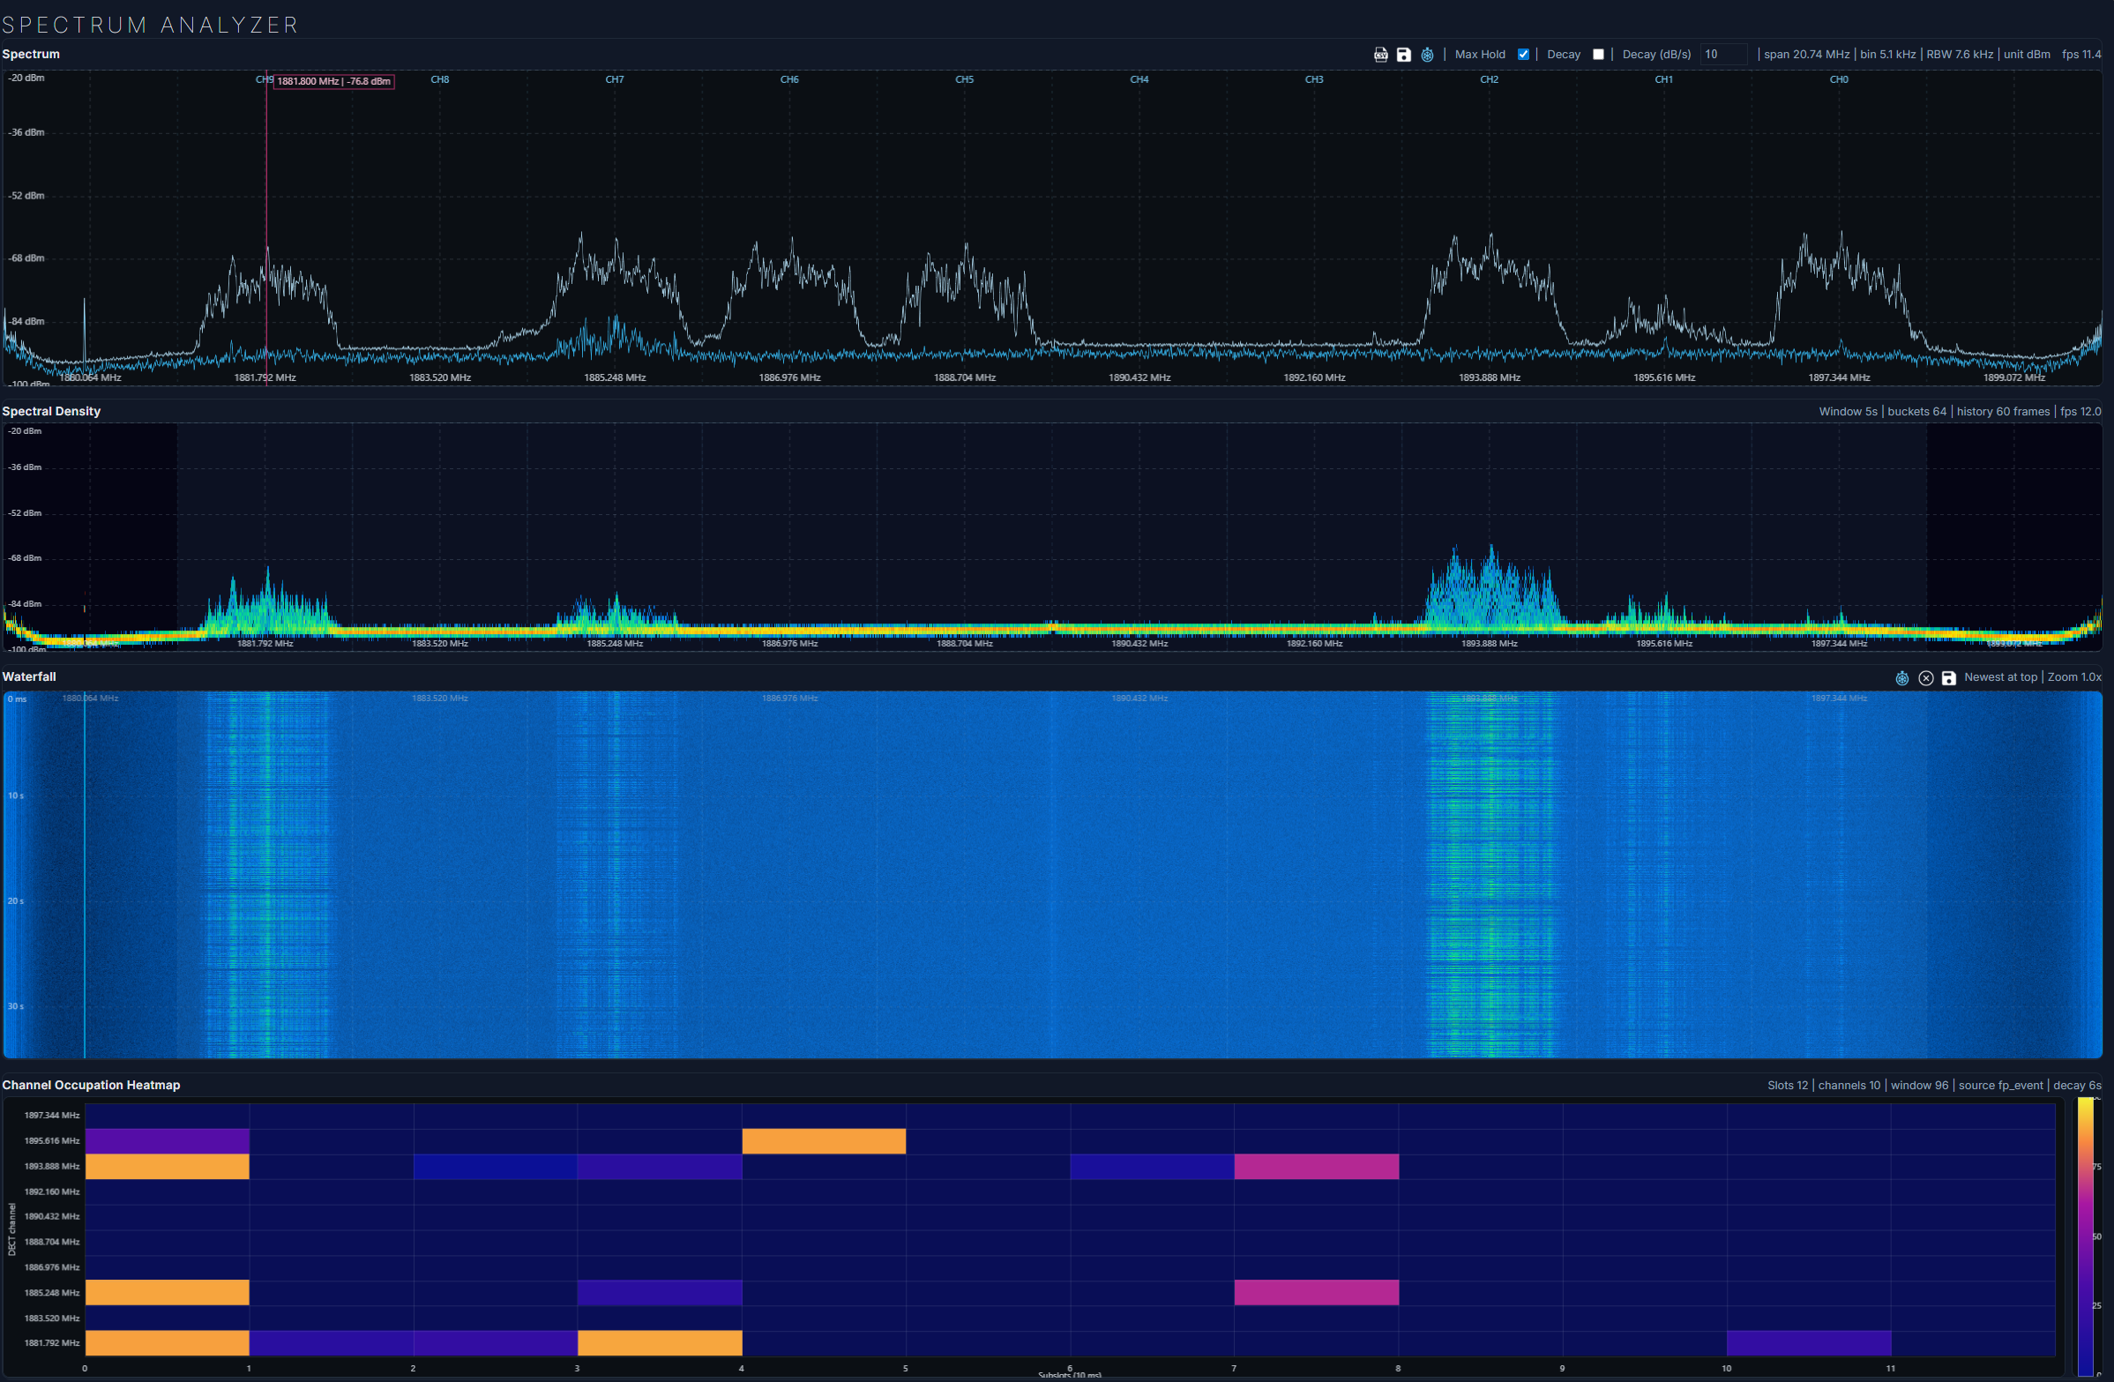Export spectrum data using the CSV icon
2114x1382 pixels.
coord(1381,55)
